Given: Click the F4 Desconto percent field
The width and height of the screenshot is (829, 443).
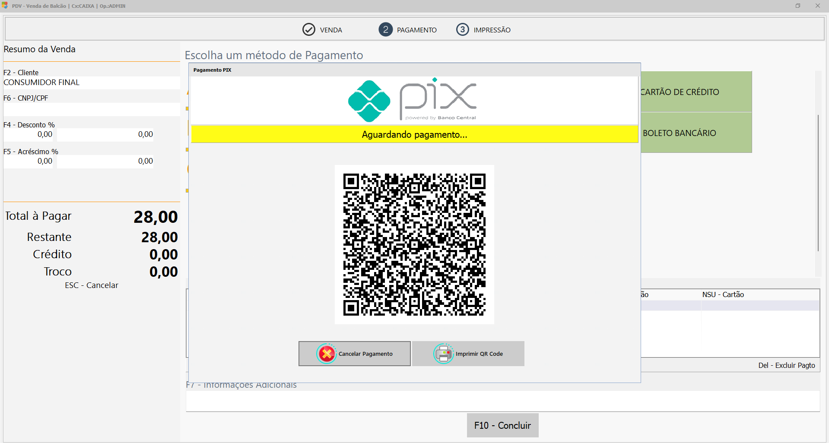Looking at the screenshot, I should coord(29,134).
